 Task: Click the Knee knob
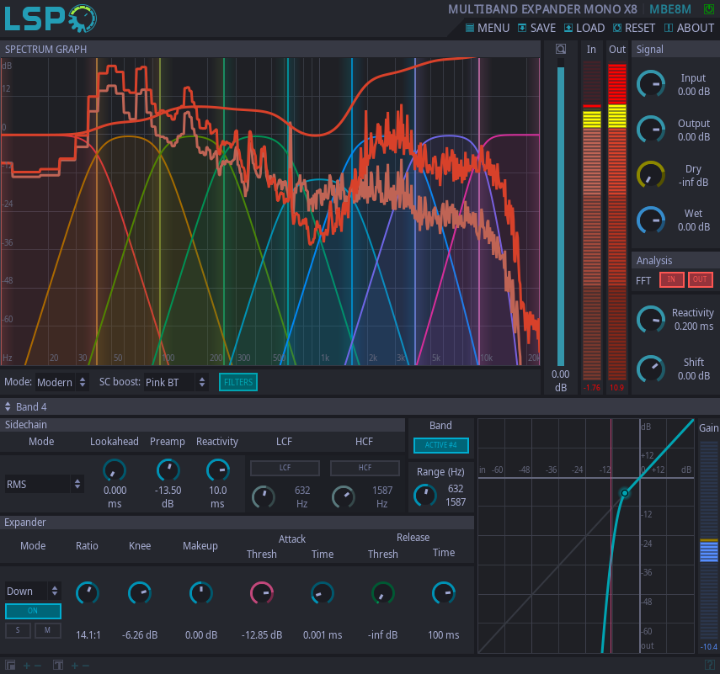(x=140, y=593)
